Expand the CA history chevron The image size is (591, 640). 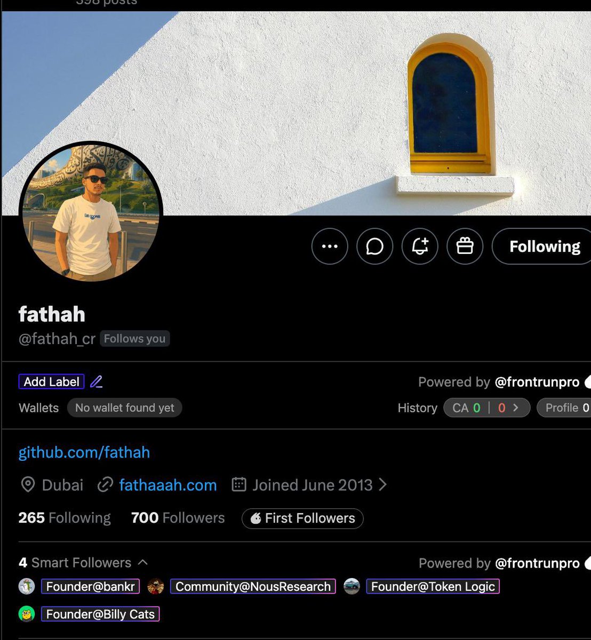[516, 408]
